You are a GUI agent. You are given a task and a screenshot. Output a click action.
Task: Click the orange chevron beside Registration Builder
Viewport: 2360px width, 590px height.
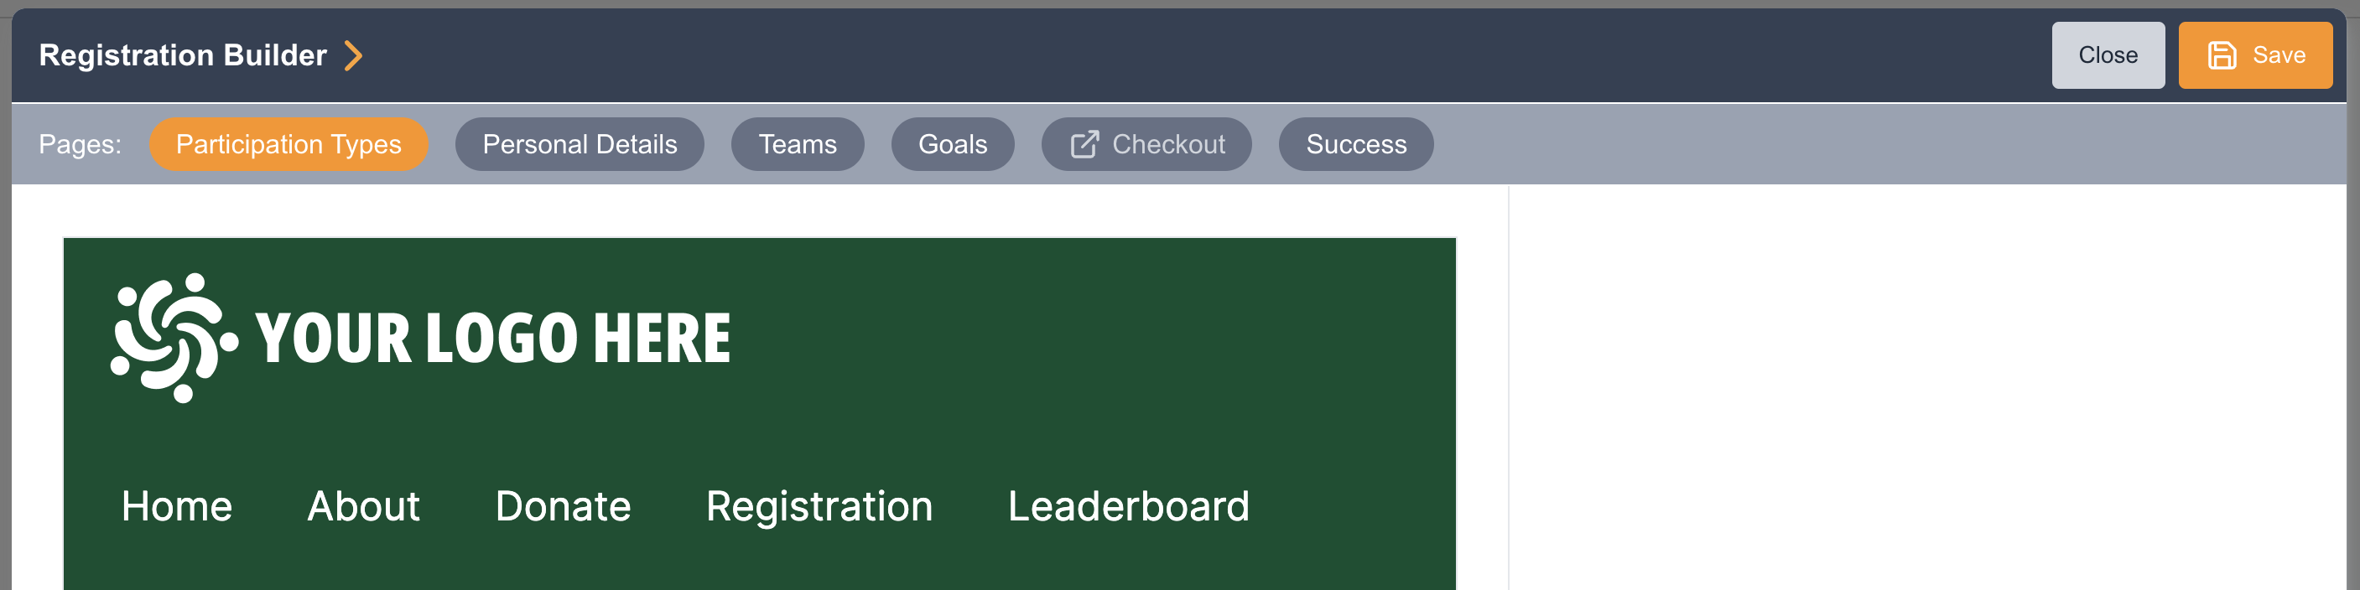coord(354,56)
